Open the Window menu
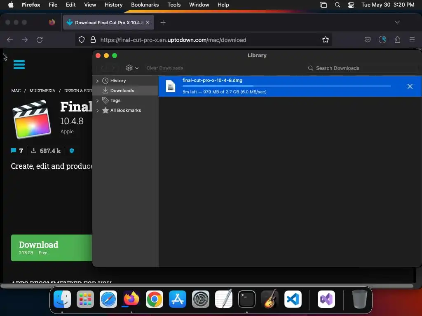This screenshot has height=316, width=422. (x=199, y=5)
